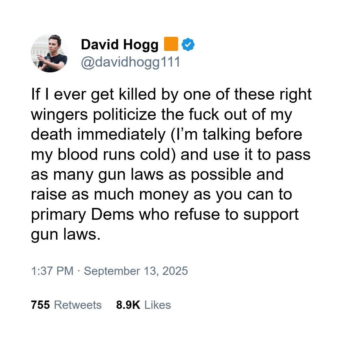Click the word 'immediately' in the tweet
The width and height of the screenshot is (346, 346).
point(121,135)
